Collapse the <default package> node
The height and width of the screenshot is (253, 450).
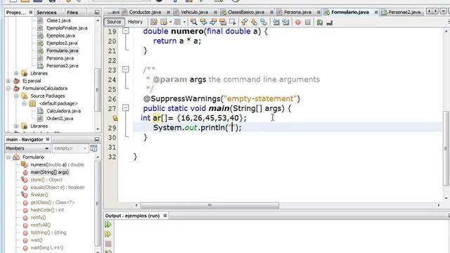[x=24, y=103]
